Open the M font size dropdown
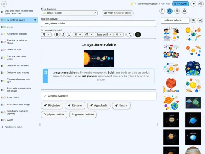 [119, 34]
